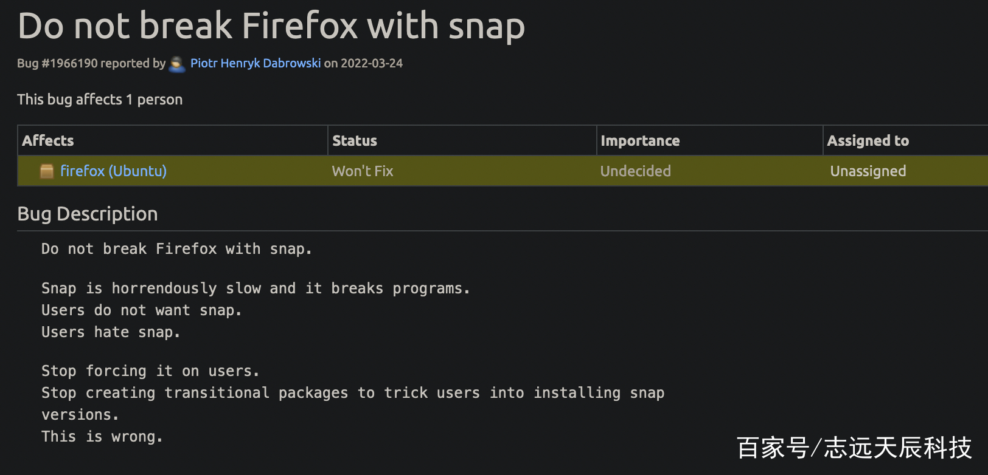
Task: Click the Bug Description heading
Action: (88, 214)
